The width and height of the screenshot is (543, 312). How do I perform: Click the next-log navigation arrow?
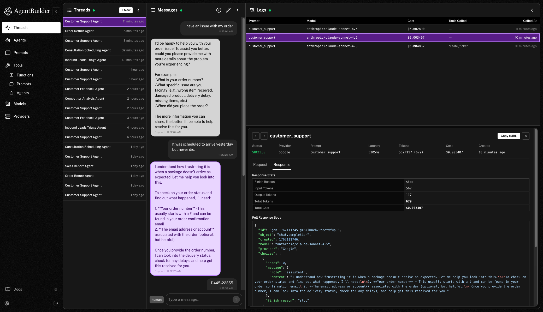[264, 136]
